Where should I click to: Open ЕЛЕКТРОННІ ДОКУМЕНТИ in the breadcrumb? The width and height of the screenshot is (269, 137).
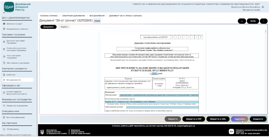(x=73, y=16)
